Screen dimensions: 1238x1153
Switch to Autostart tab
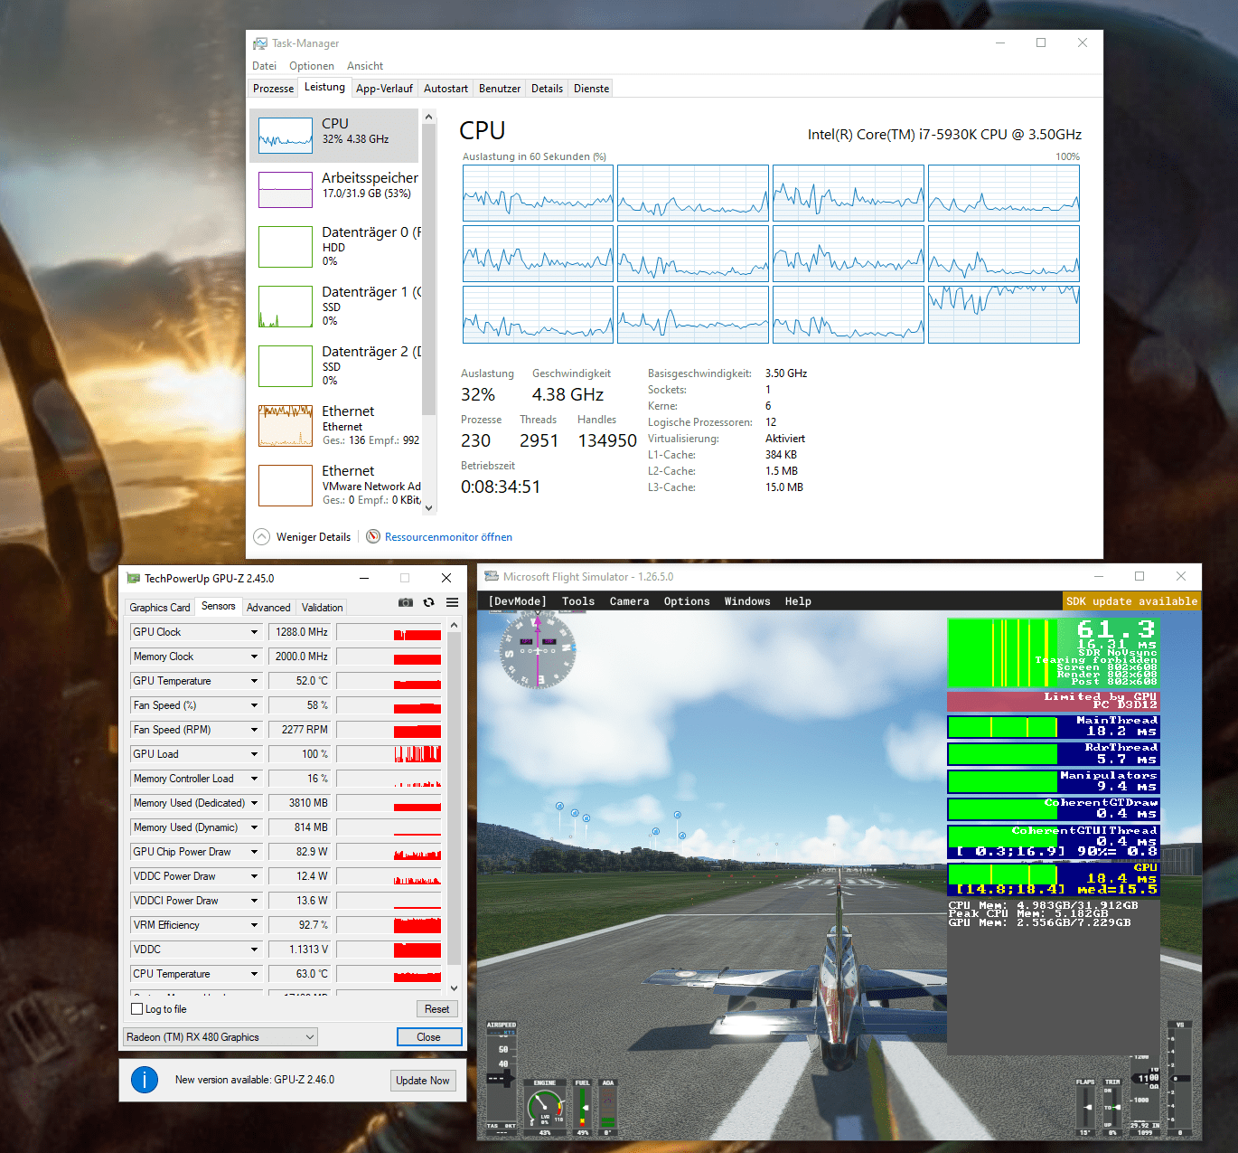[x=445, y=89]
